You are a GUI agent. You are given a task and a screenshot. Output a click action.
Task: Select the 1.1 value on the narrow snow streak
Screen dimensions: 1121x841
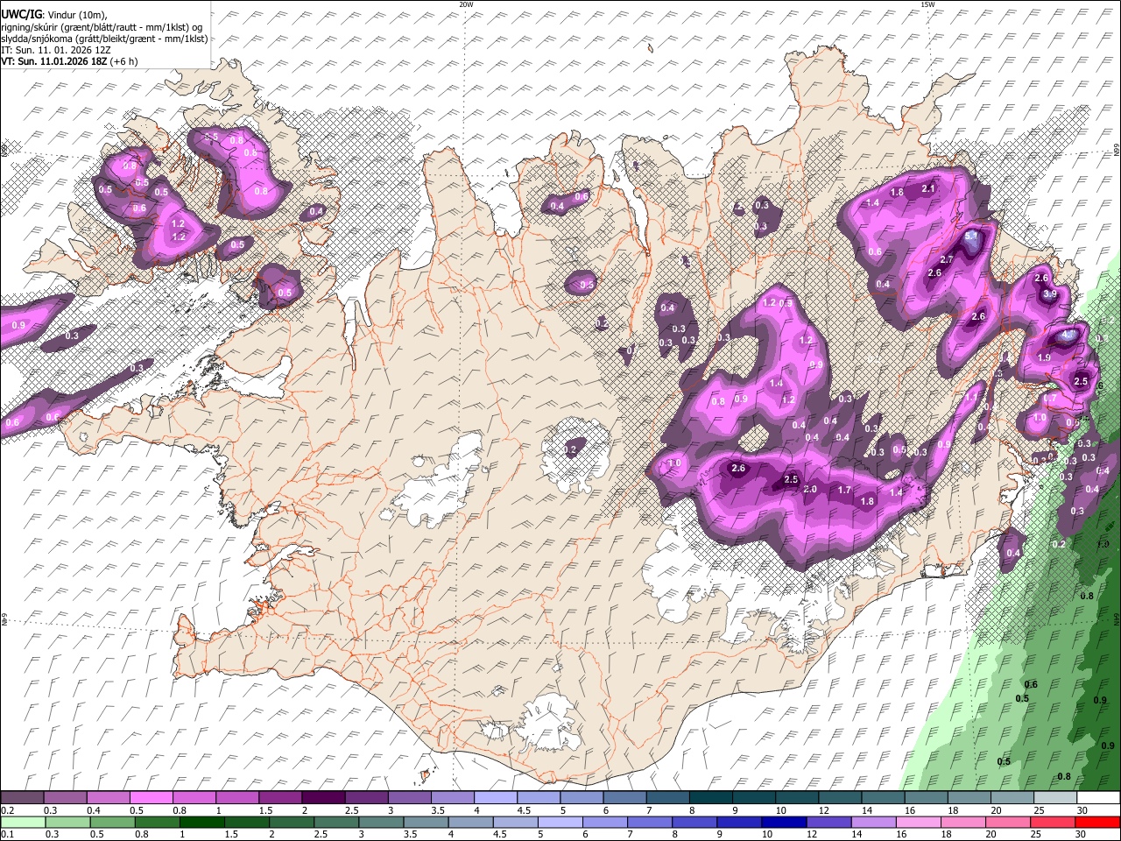tap(971, 396)
